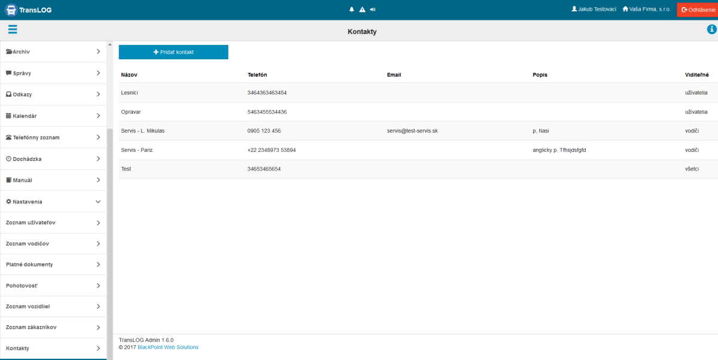Click the warning triangle alert icon
Screen dimensions: 718x360
tap(362, 10)
